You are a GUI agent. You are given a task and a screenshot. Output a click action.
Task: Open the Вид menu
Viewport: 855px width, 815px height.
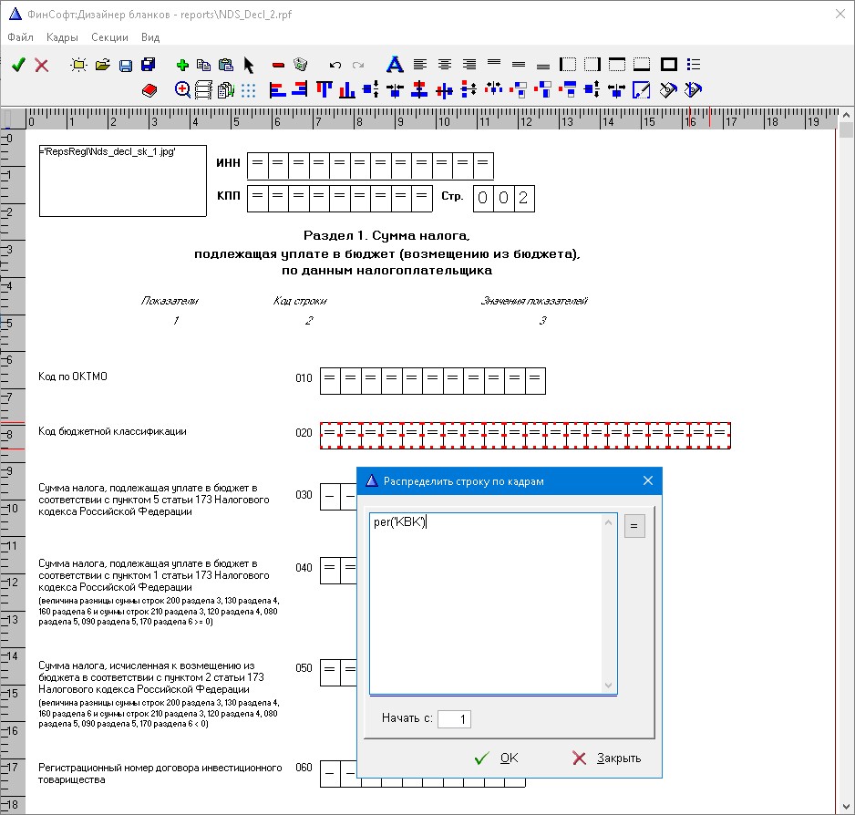point(150,37)
